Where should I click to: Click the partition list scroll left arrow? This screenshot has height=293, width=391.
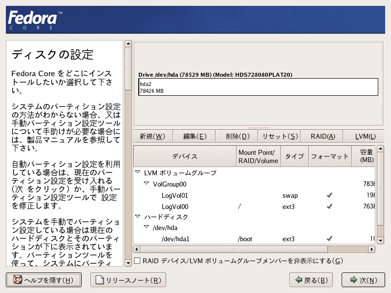click(x=136, y=249)
